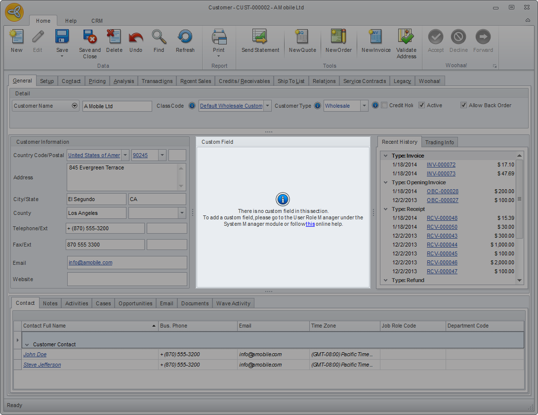Screen dimensions: 538x415
Task: Switch to the Ship To List tab
Action: pos(291,81)
